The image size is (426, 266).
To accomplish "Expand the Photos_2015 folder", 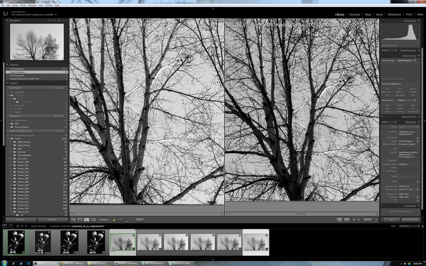I will pyautogui.click(x=11, y=211).
